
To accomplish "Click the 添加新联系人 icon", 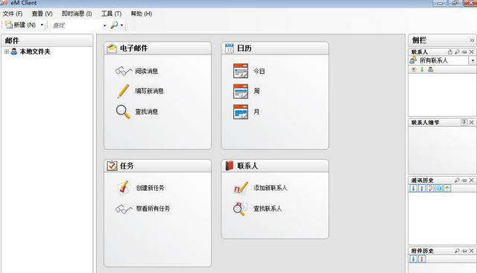I will tap(241, 188).
